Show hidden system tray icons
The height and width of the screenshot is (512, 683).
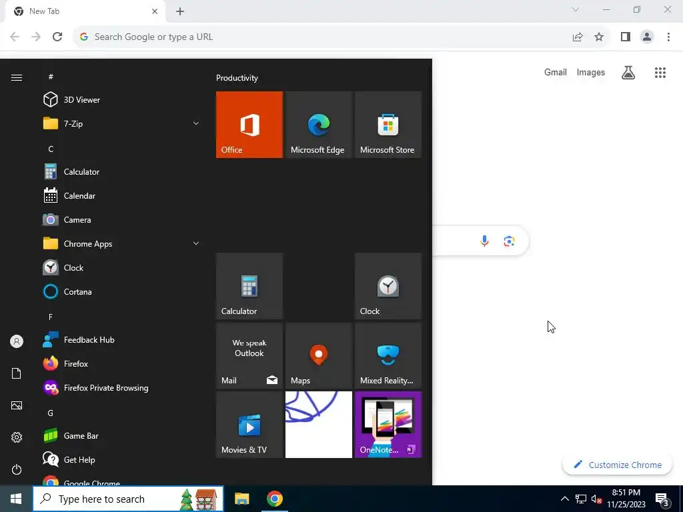[564, 499]
